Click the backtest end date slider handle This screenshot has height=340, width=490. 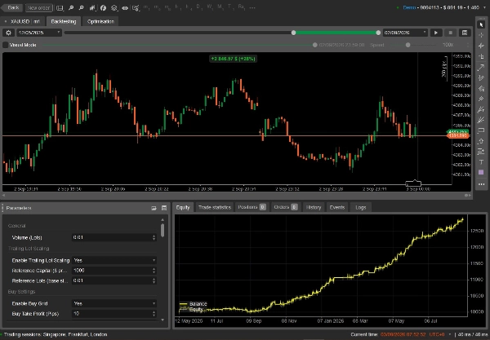click(378, 33)
